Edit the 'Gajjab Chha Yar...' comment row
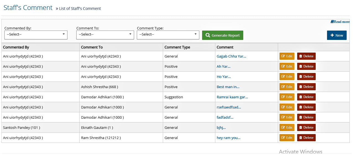353x155 pixels. (287, 56)
